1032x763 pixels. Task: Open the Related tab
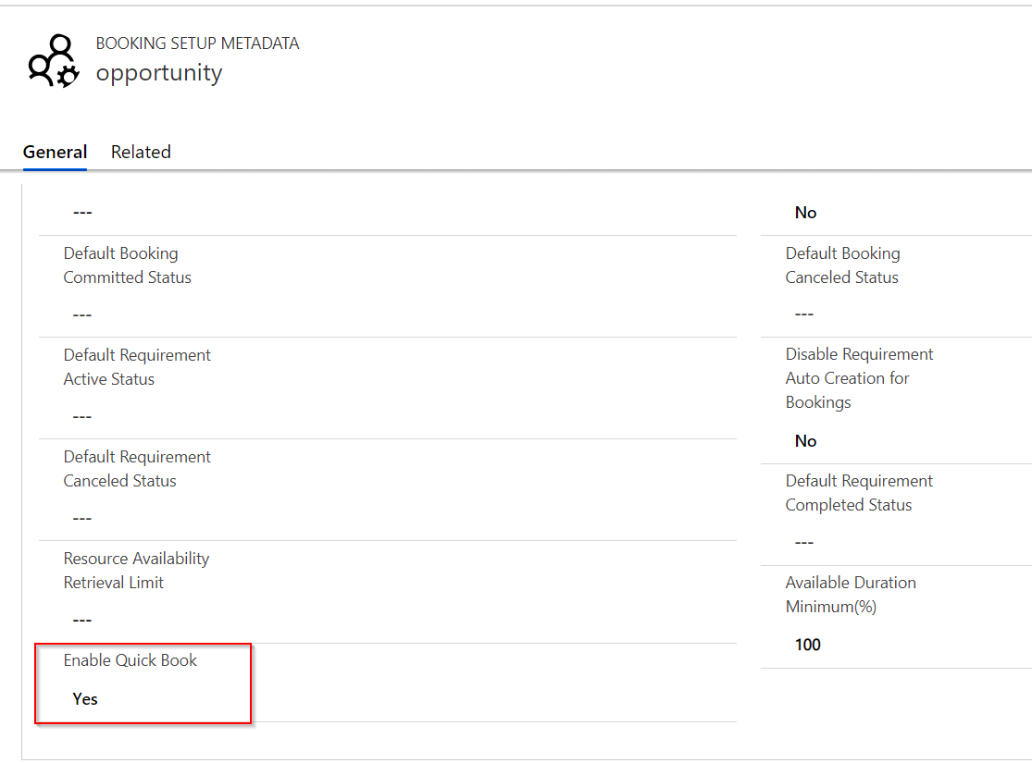point(141,153)
